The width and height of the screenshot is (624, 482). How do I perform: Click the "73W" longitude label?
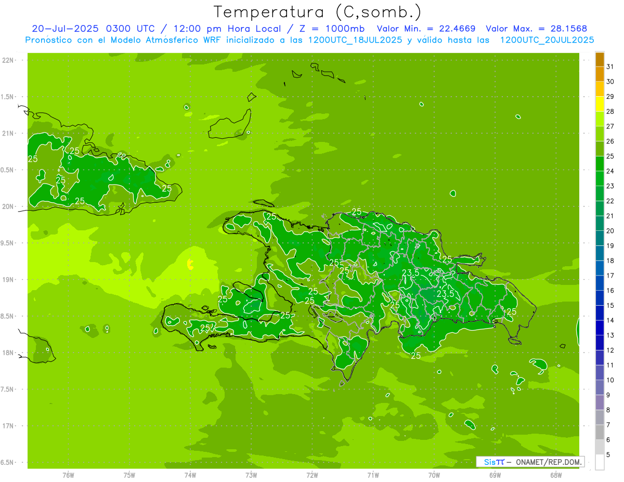(x=251, y=475)
